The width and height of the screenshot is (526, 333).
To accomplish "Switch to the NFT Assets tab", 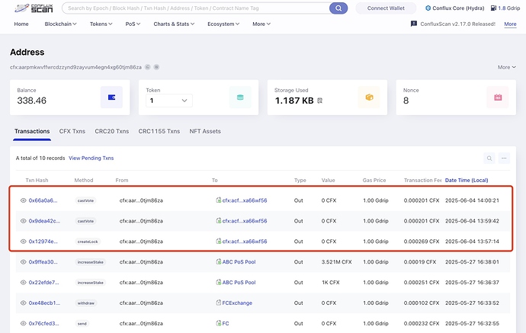I will click(x=205, y=131).
